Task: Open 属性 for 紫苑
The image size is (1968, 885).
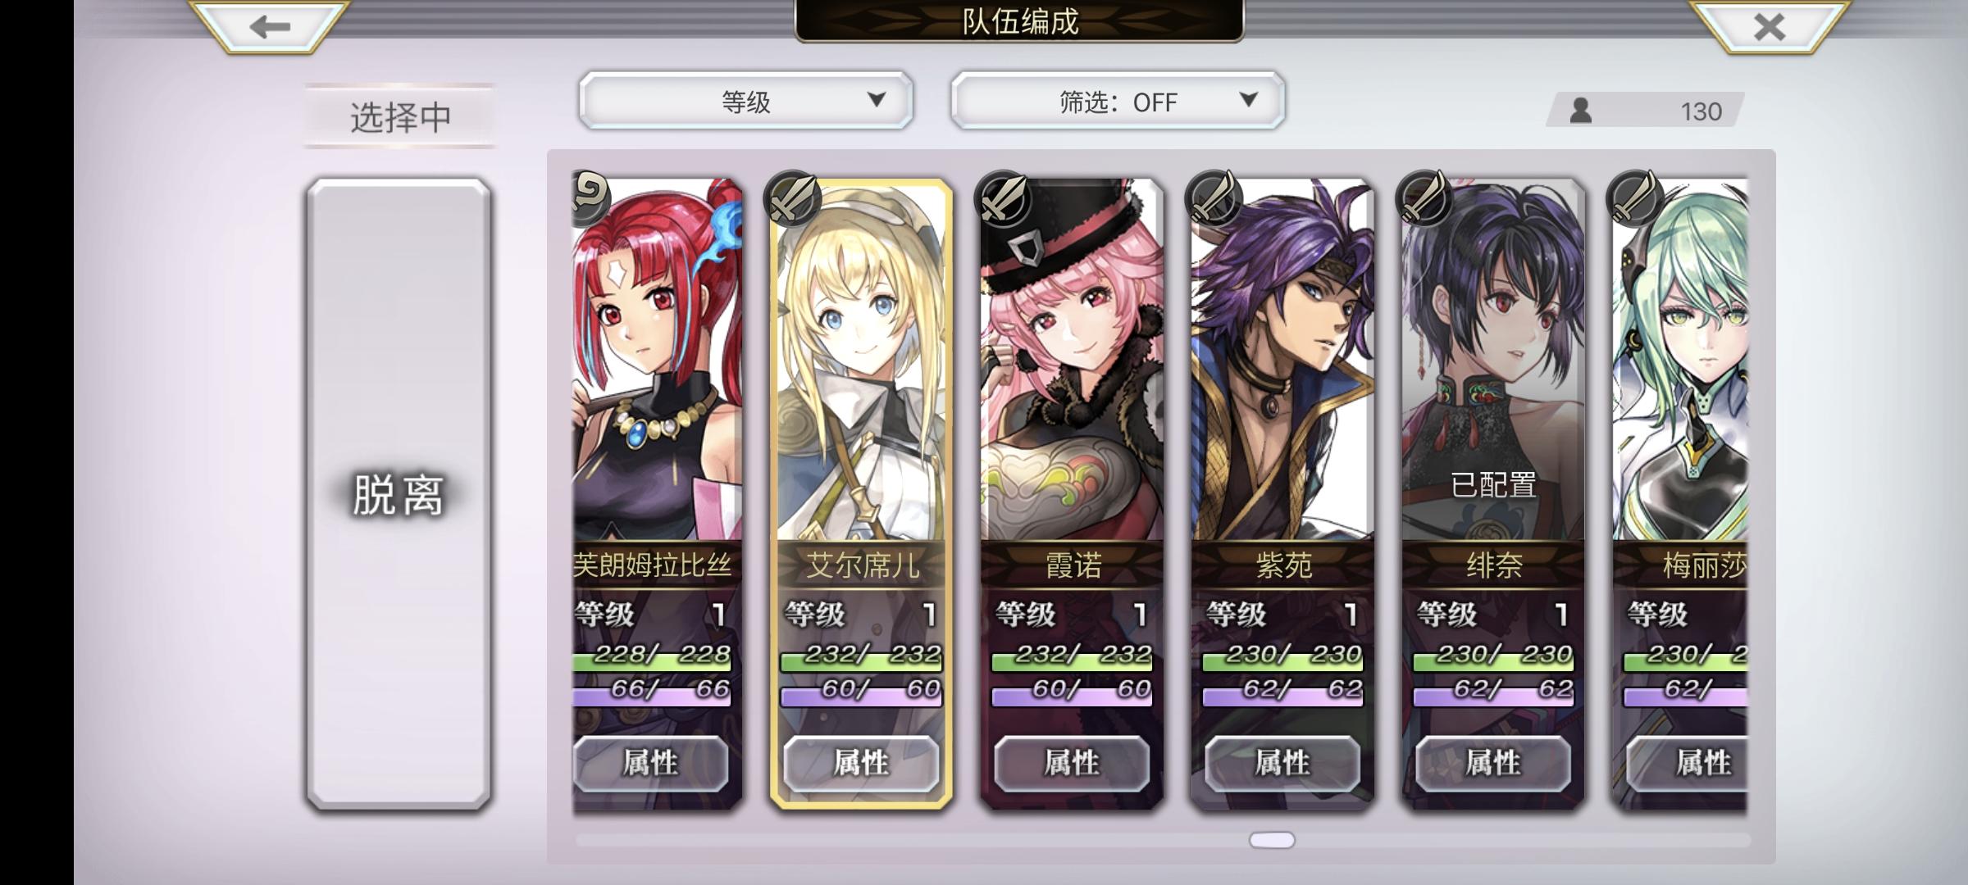Action: 1282,763
